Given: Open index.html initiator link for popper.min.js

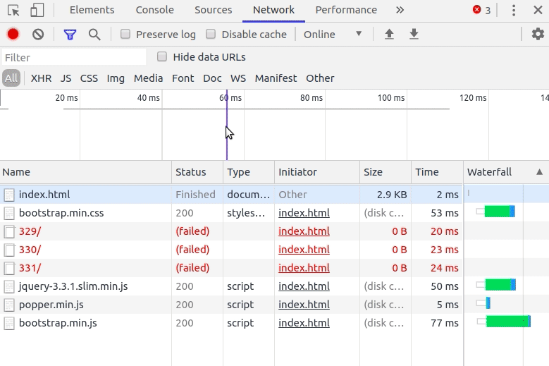Looking at the screenshot, I should (304, 305).
